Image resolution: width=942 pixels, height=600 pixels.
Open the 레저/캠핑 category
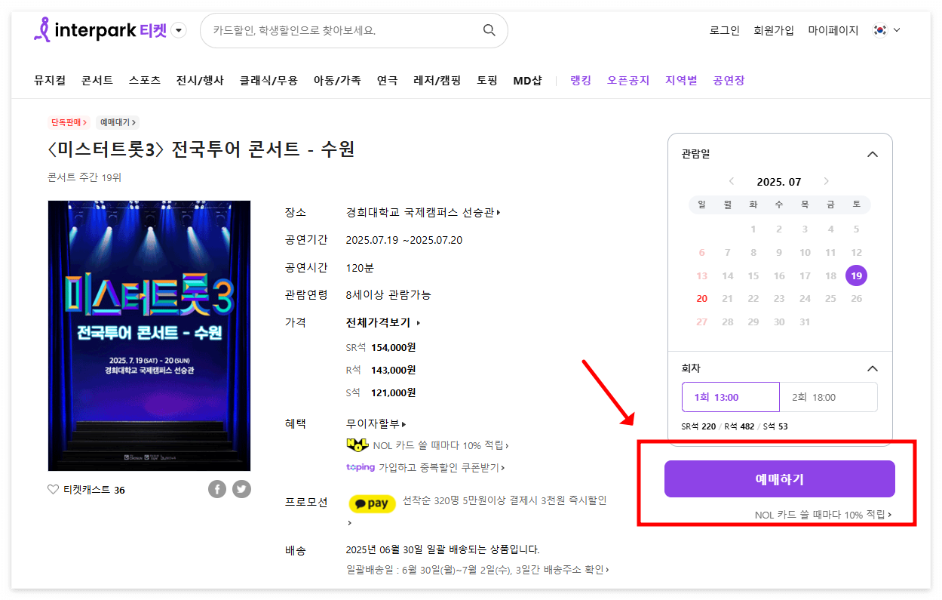pyautogui.click(x=437, y=80)
